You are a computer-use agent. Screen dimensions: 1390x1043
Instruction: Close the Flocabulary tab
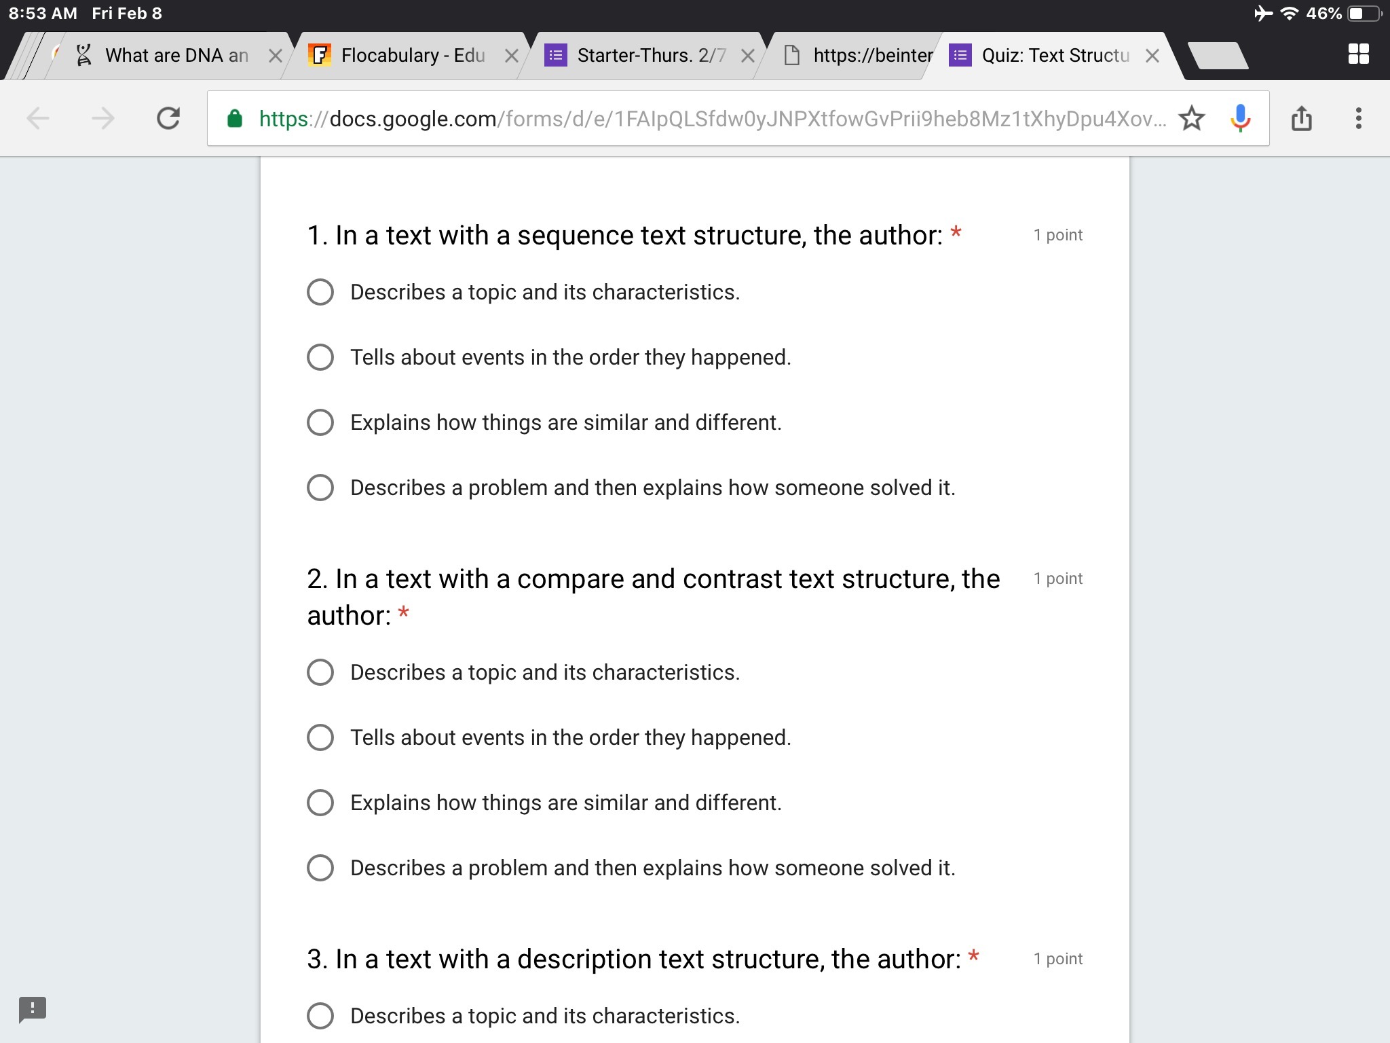point(512,56)
